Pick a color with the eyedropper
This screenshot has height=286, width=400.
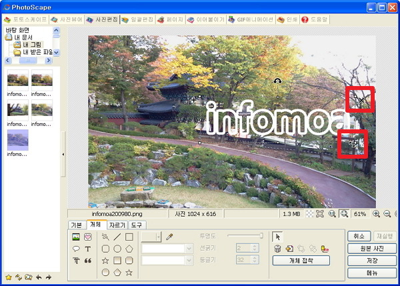point(169,237)
